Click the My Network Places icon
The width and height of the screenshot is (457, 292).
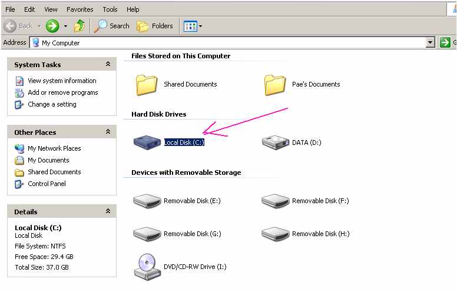click(x=19, y=148)
